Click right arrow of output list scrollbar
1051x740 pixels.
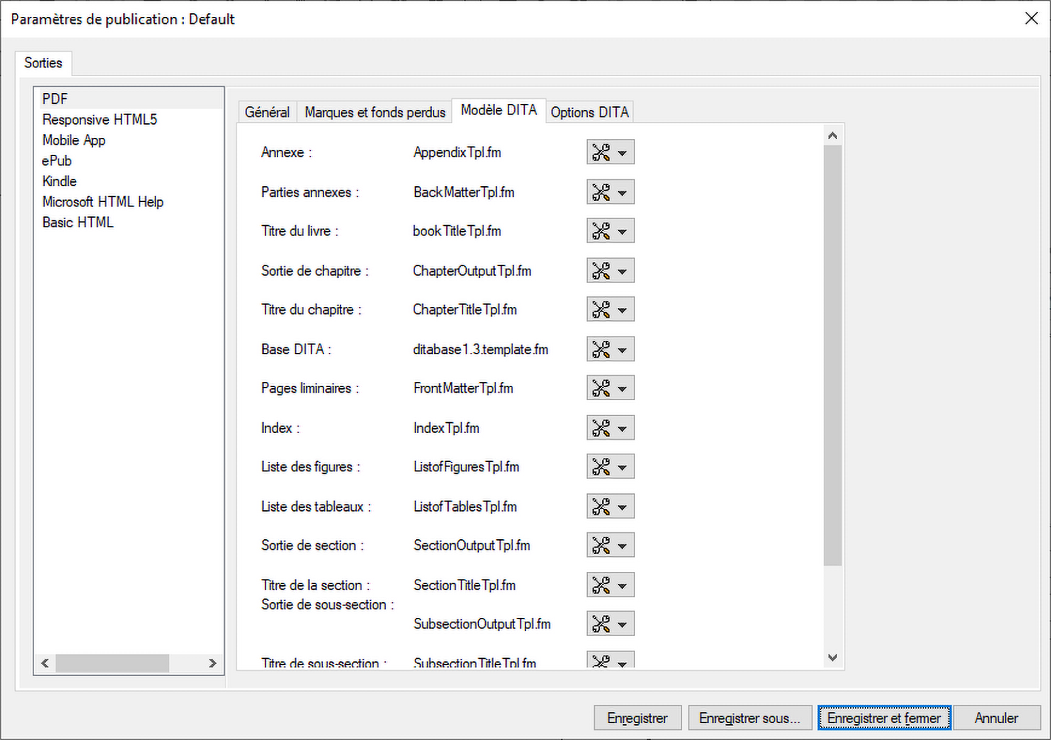click(x=213, y=663)
